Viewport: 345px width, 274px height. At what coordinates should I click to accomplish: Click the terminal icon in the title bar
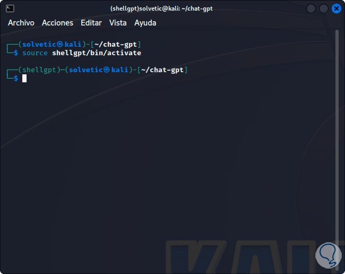point(10,8)
